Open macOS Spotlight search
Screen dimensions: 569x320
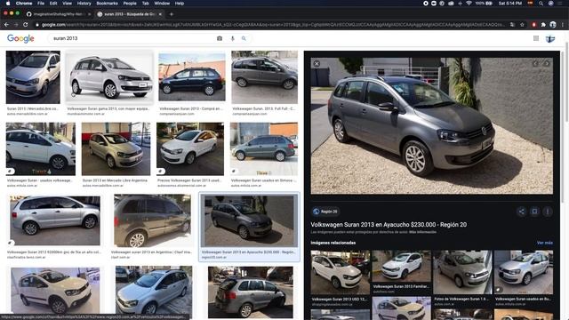point(541,4)
